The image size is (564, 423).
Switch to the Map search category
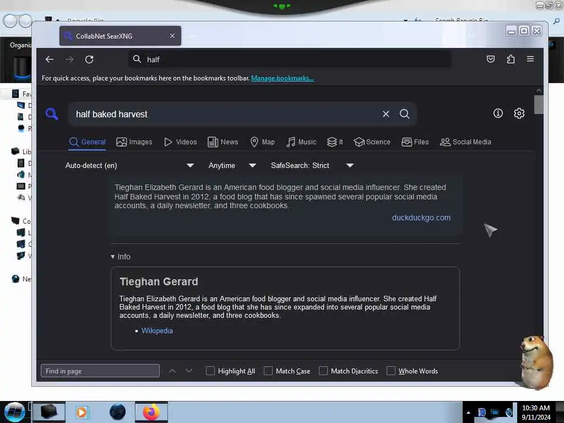[x=262, y=142]
